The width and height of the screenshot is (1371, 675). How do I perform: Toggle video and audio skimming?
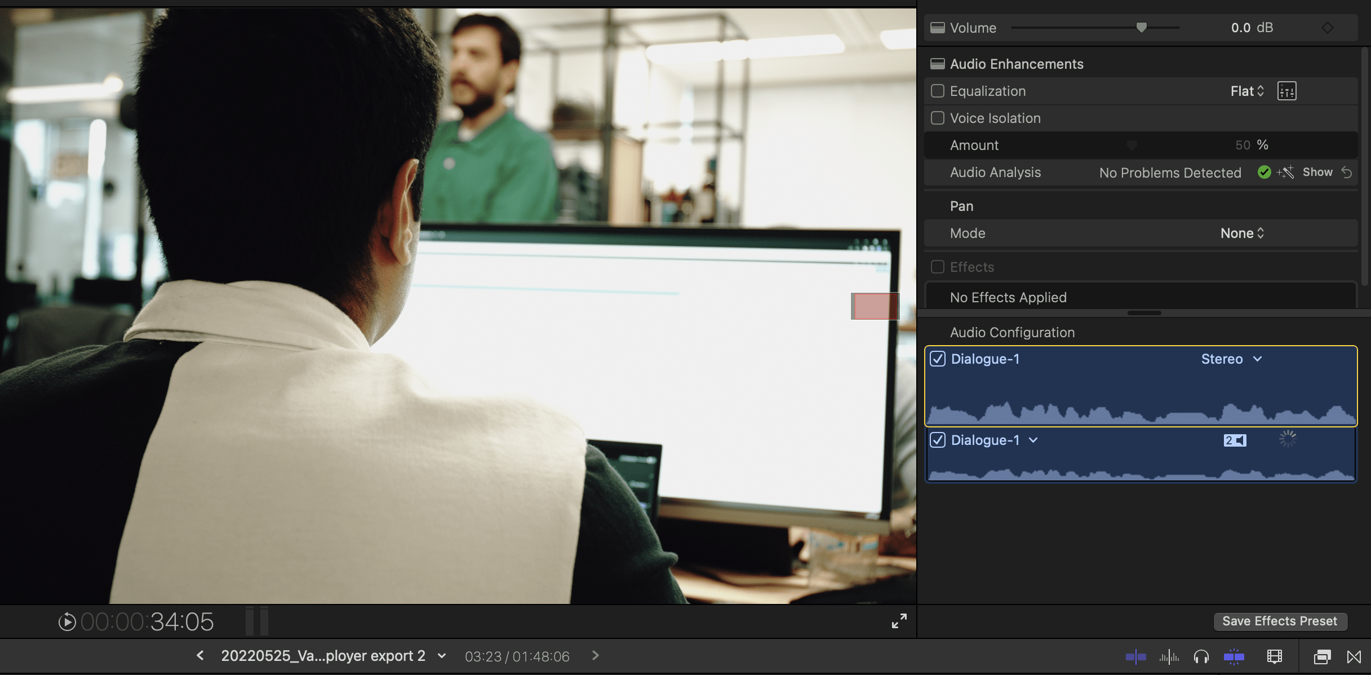coord(1135,656)
